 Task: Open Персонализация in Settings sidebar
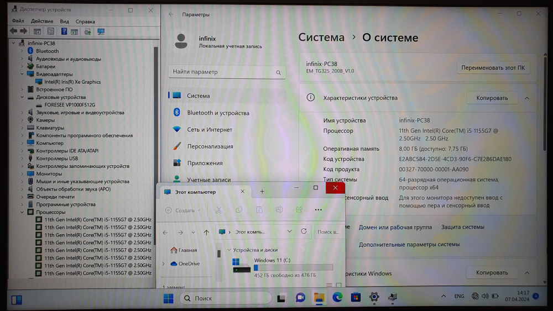pyautogui.click(x=226, y=146)
